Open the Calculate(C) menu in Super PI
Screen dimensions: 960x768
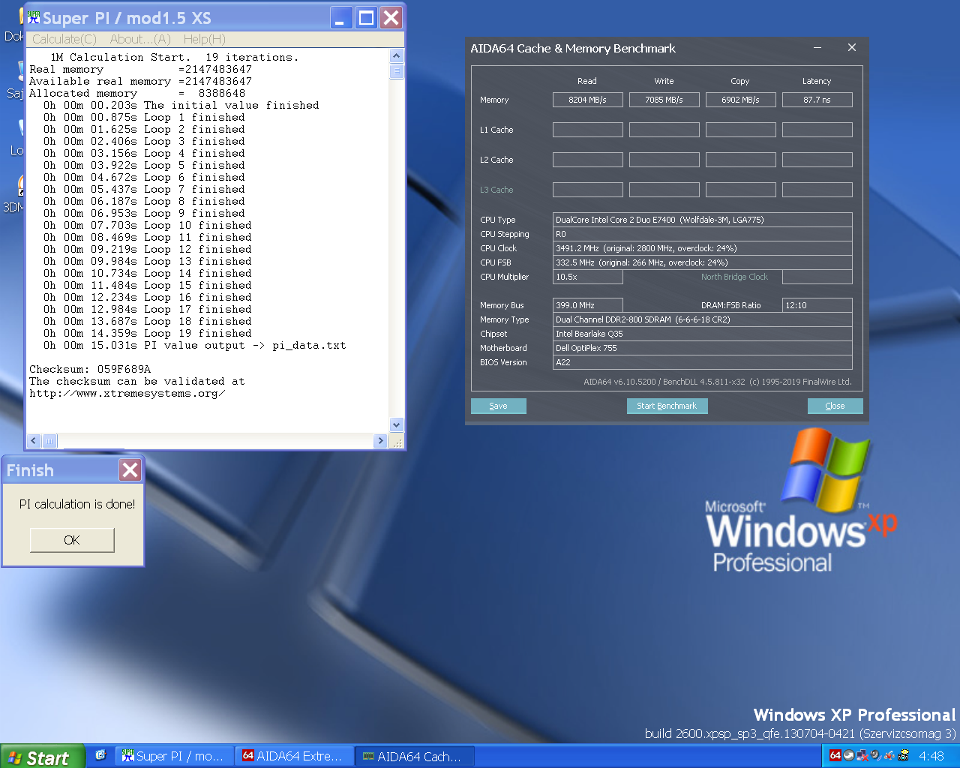64,39
